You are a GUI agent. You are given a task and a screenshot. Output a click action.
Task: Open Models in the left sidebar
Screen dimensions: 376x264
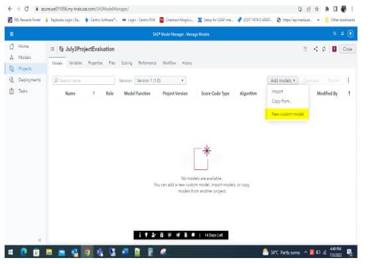coord(25,57)
